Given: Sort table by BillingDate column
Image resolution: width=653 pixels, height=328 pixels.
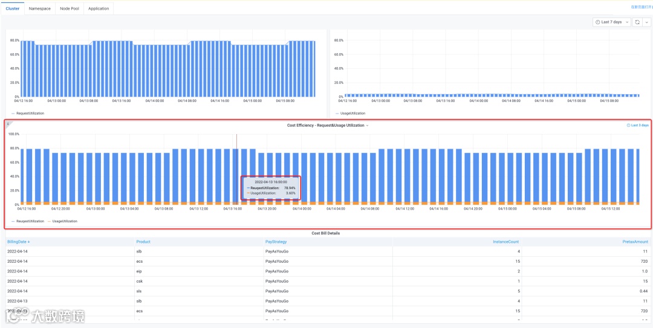Looking at the screenshot, I should tap(19, 242).
